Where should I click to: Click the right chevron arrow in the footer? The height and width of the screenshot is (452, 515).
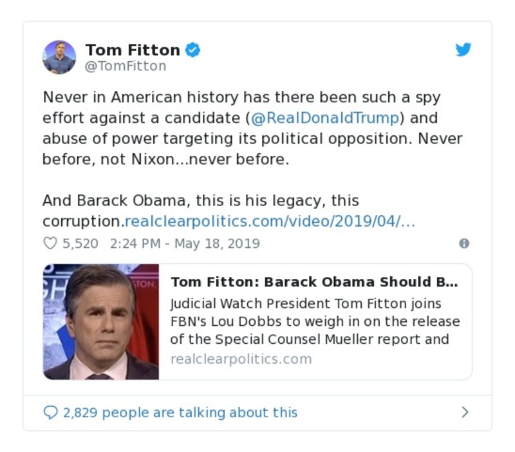[x=465, y=413]
